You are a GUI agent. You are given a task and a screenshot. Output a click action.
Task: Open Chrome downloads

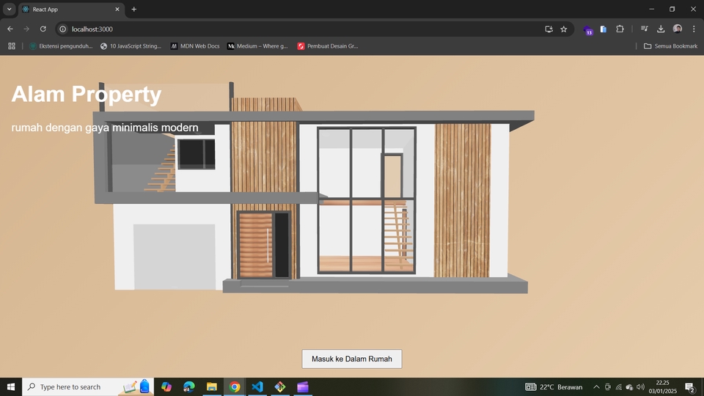click(661, 29)
